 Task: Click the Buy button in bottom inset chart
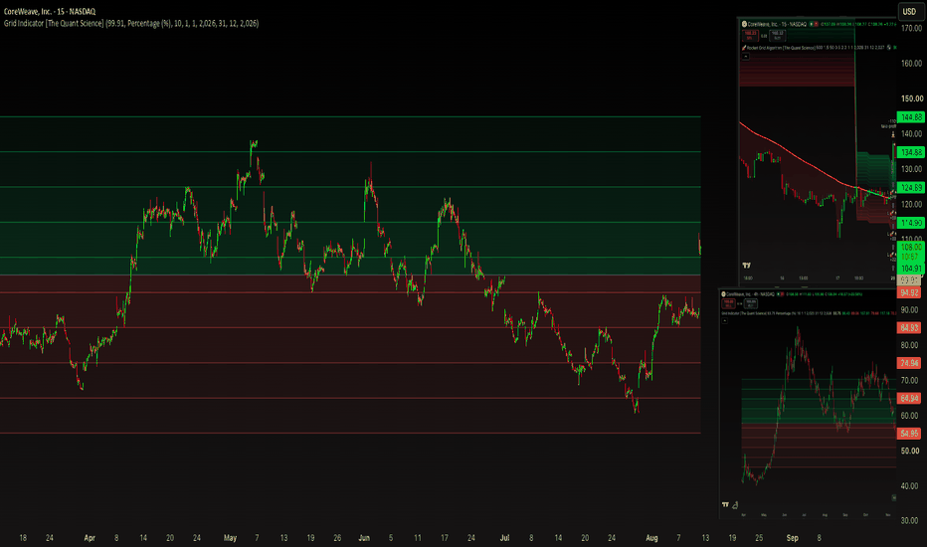click(751, 303)
